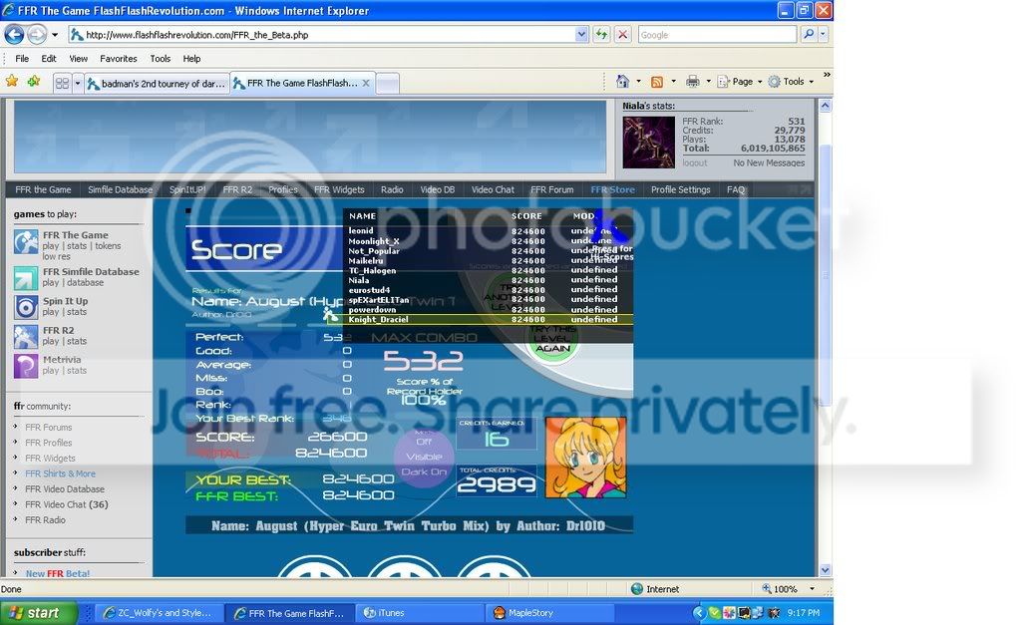Screen dimensions: 1021x625
Task: Open the FFR Simfile Database icon
Action: pyautogui.click(x=26, y=277)
